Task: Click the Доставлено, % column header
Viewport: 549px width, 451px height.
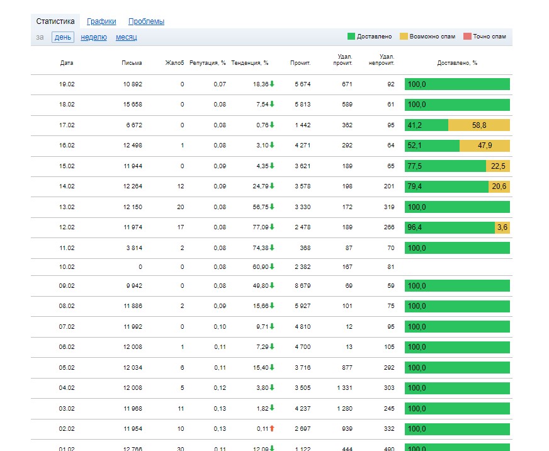Action: (x=457, y=63)
